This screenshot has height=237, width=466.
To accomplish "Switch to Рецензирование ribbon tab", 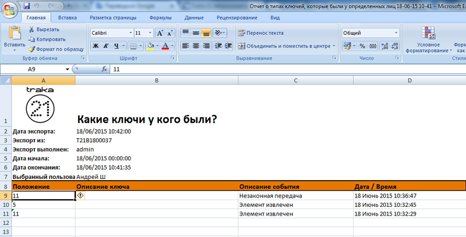I will click(x=237, y=17).
